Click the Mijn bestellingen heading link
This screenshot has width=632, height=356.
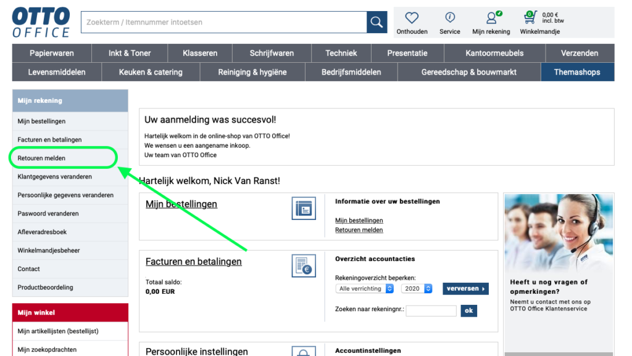coord(181,204)
